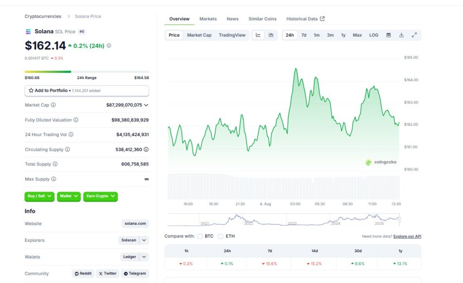Click info icon next to Market Cap
The width and height of the screenshot is (463, 283).
pos(53,105)
